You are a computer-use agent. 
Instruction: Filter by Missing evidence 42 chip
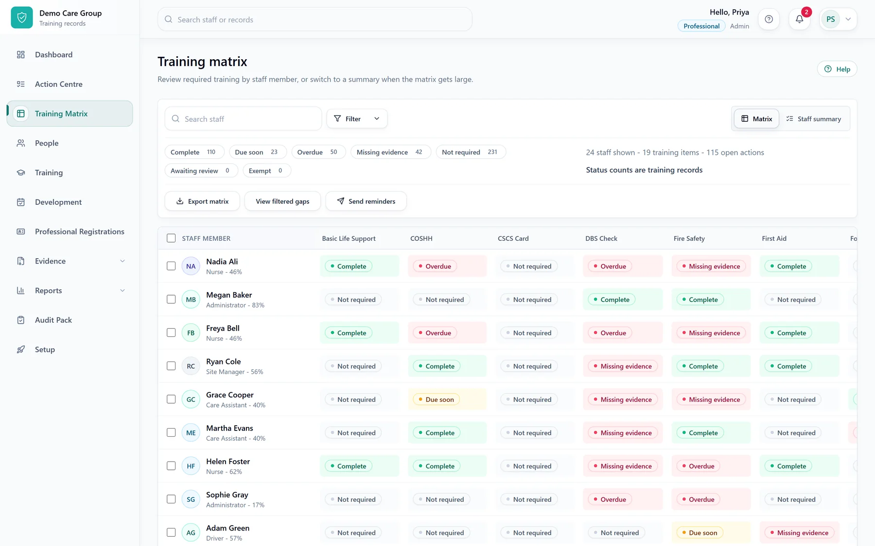(391, 152)
